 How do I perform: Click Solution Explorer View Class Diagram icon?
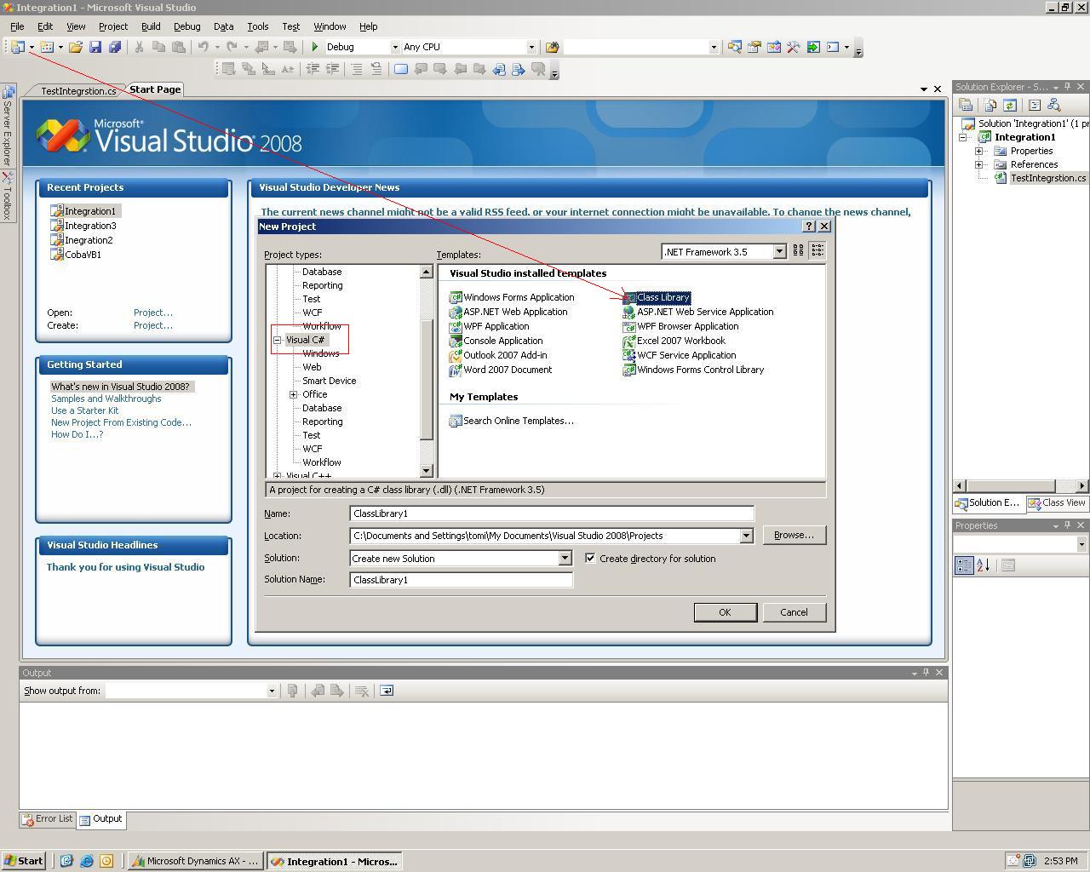click(1053, 105)
